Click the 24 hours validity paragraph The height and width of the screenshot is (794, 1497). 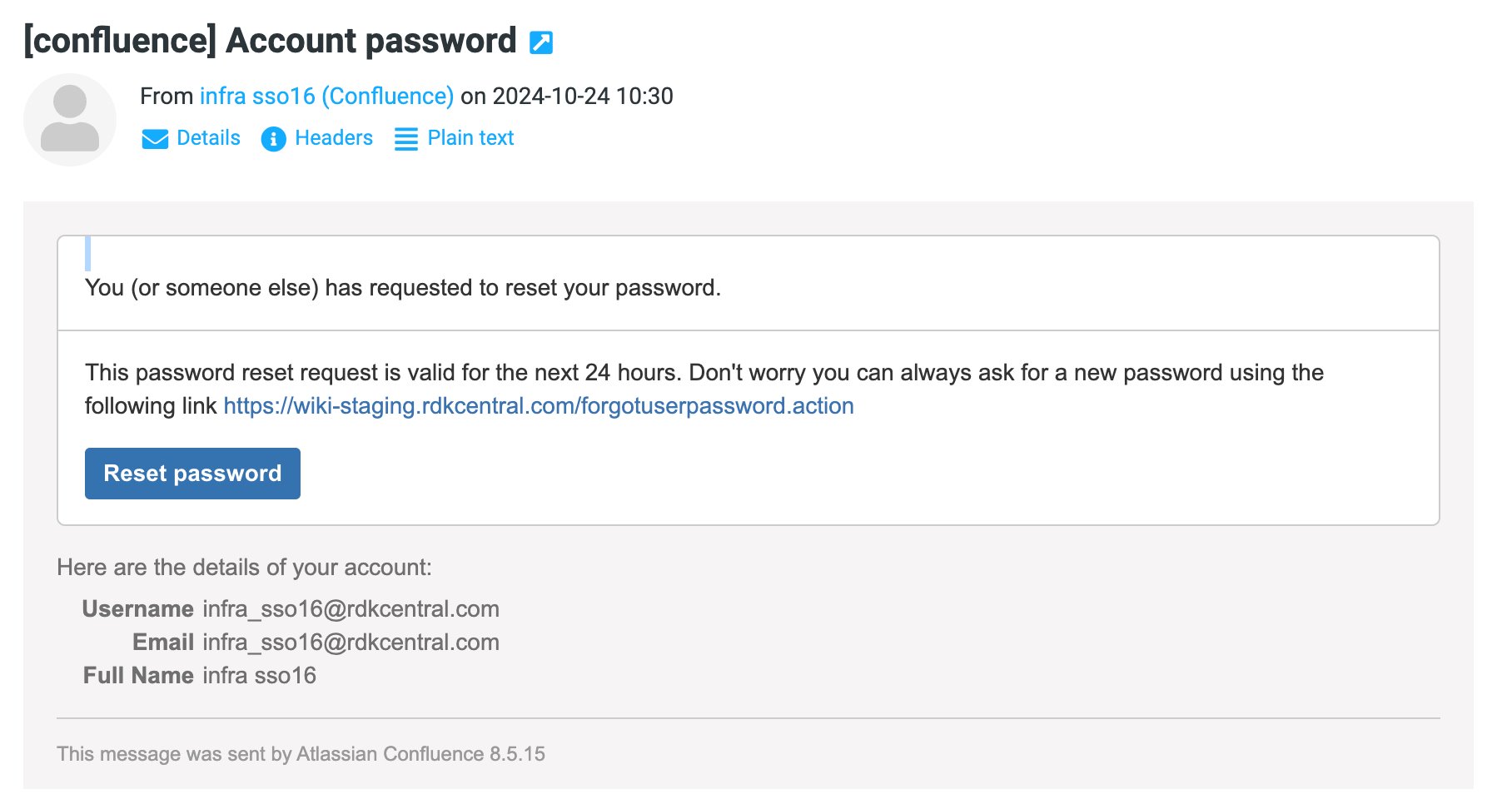tap(704, 390)
